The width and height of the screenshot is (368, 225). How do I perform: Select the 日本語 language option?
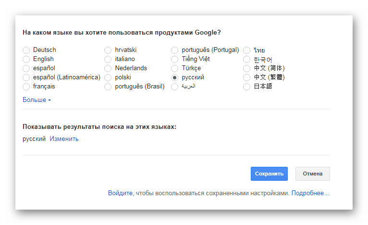246,87
